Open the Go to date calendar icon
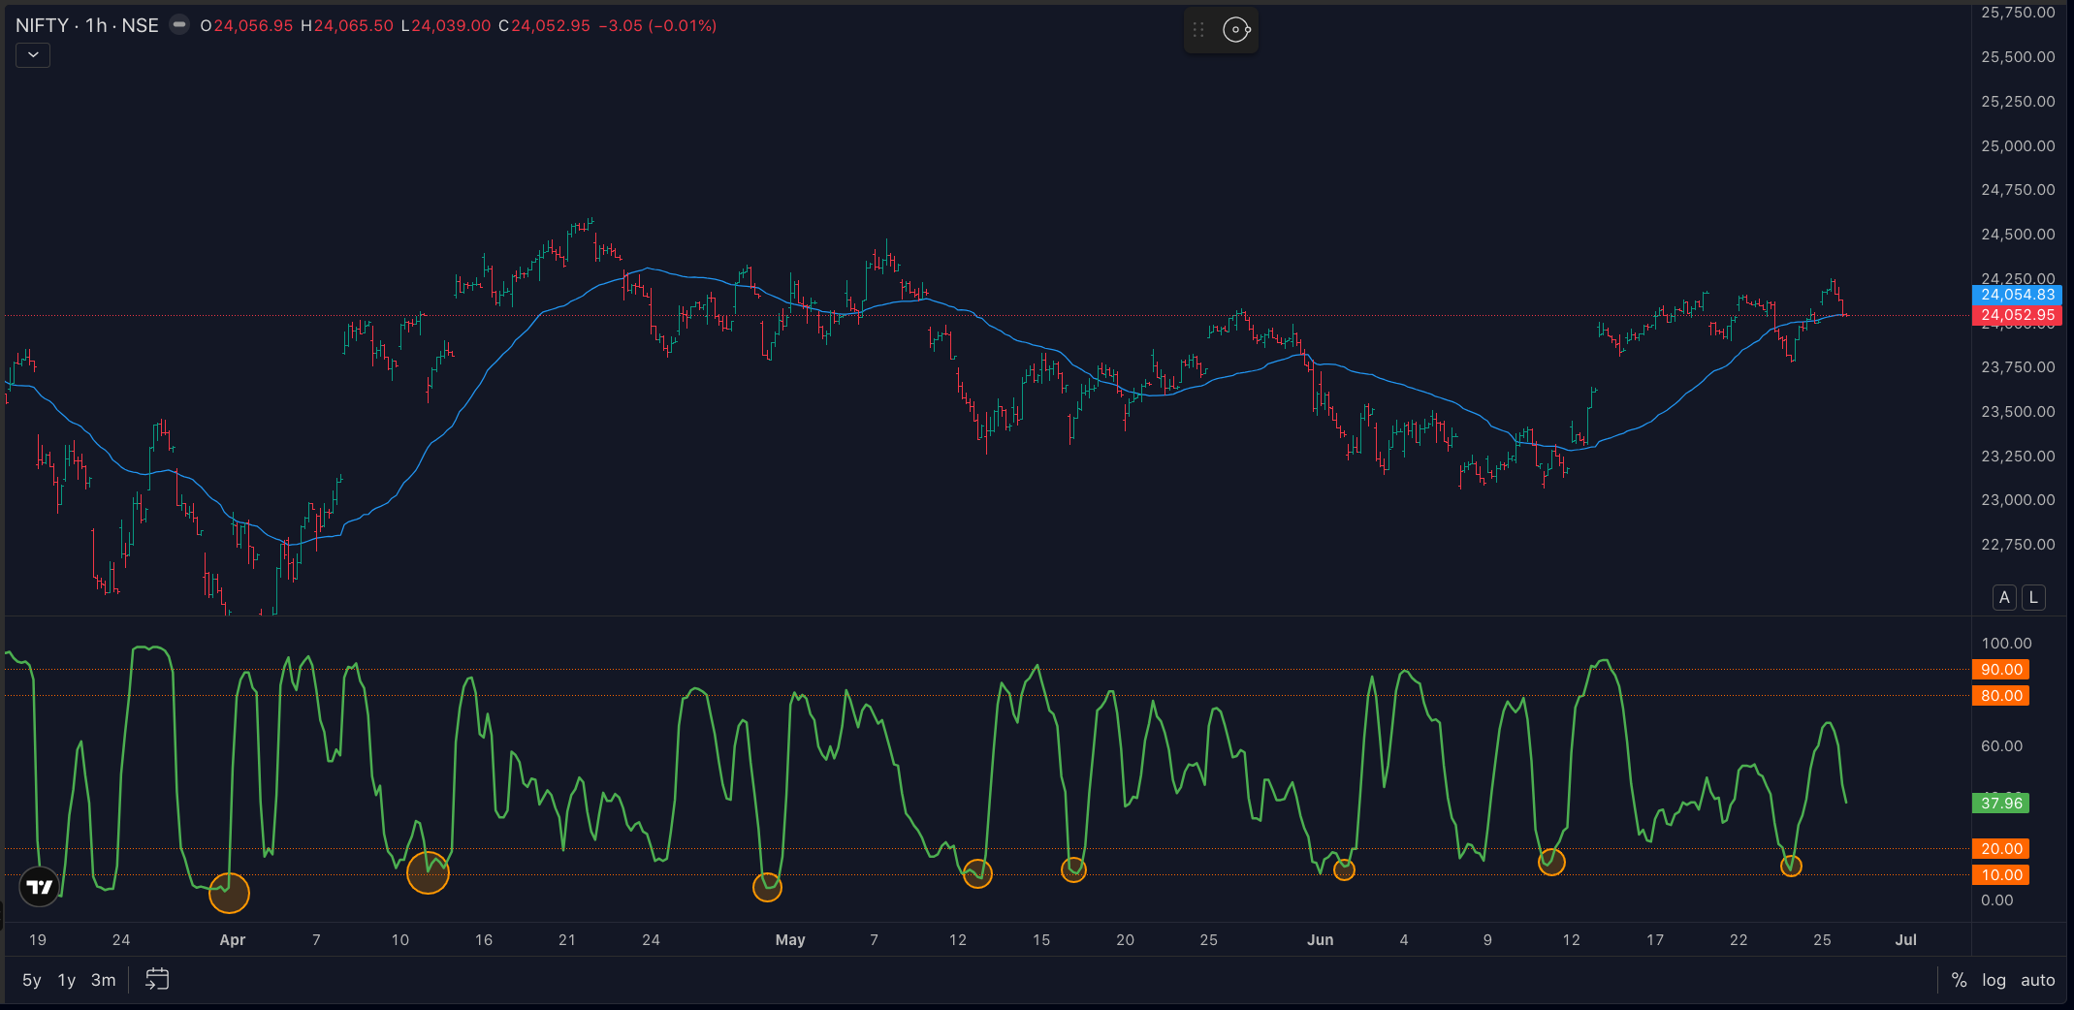Image resolution: width=2074 pixels, height=1010 pixels. pos(157,979)
